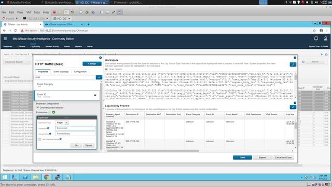The image size is (332, 187).
Task: Open Chrome profile avatar icon
Action: [321, 31]
